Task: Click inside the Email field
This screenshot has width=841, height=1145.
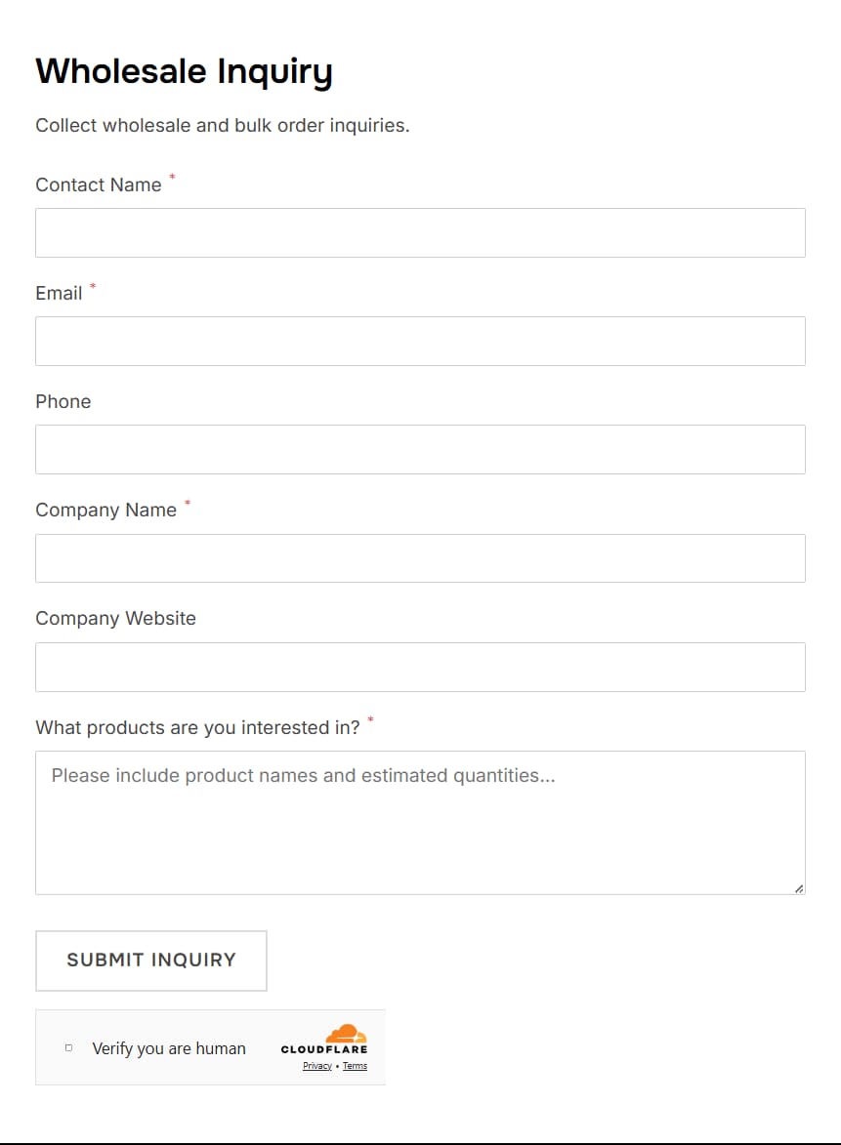Action: (x=420, y=341)
